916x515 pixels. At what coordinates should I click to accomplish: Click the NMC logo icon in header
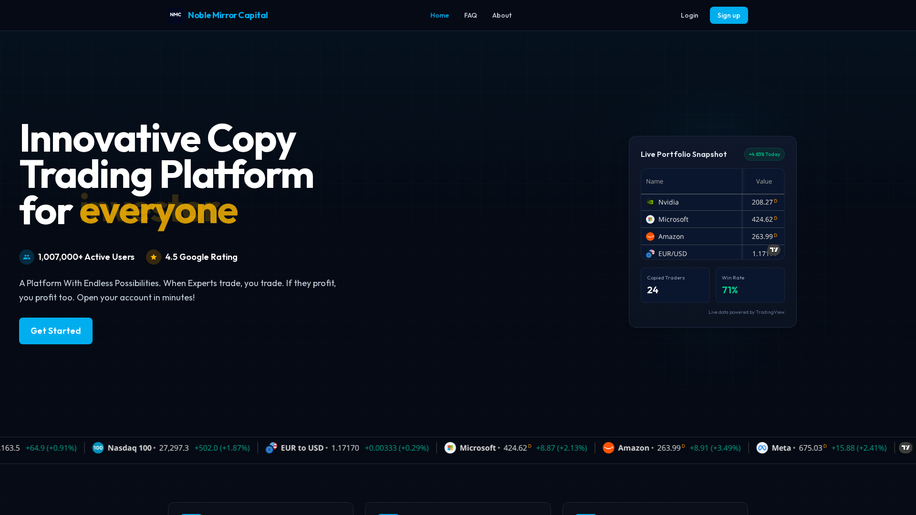[x=176, y=15]
